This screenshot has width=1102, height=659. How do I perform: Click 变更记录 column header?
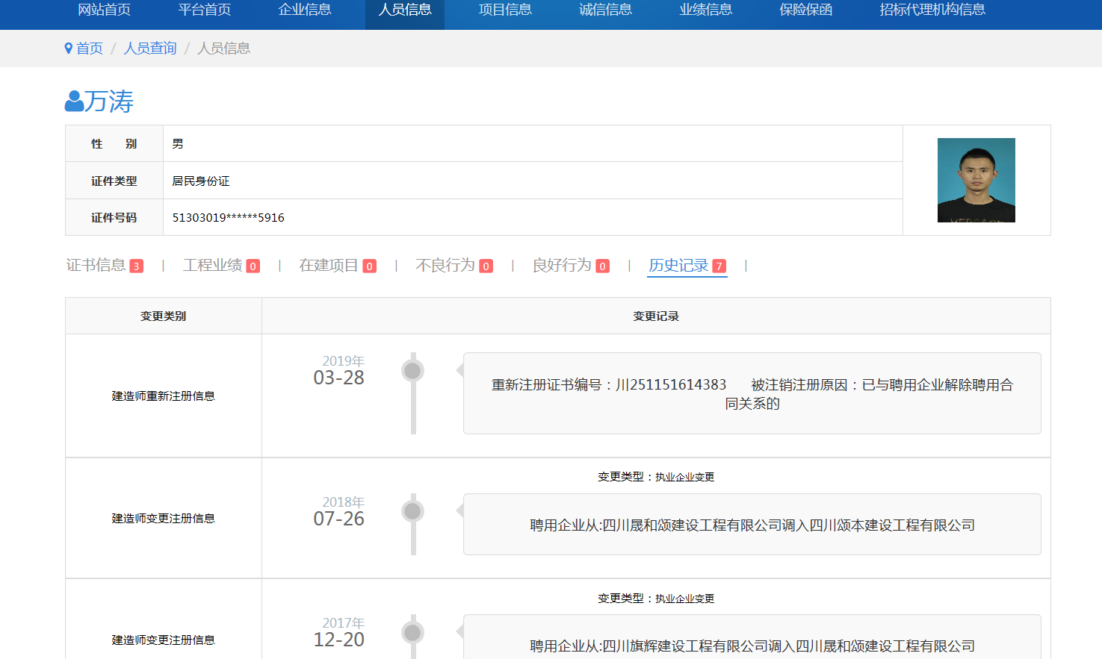pos(656,316)
